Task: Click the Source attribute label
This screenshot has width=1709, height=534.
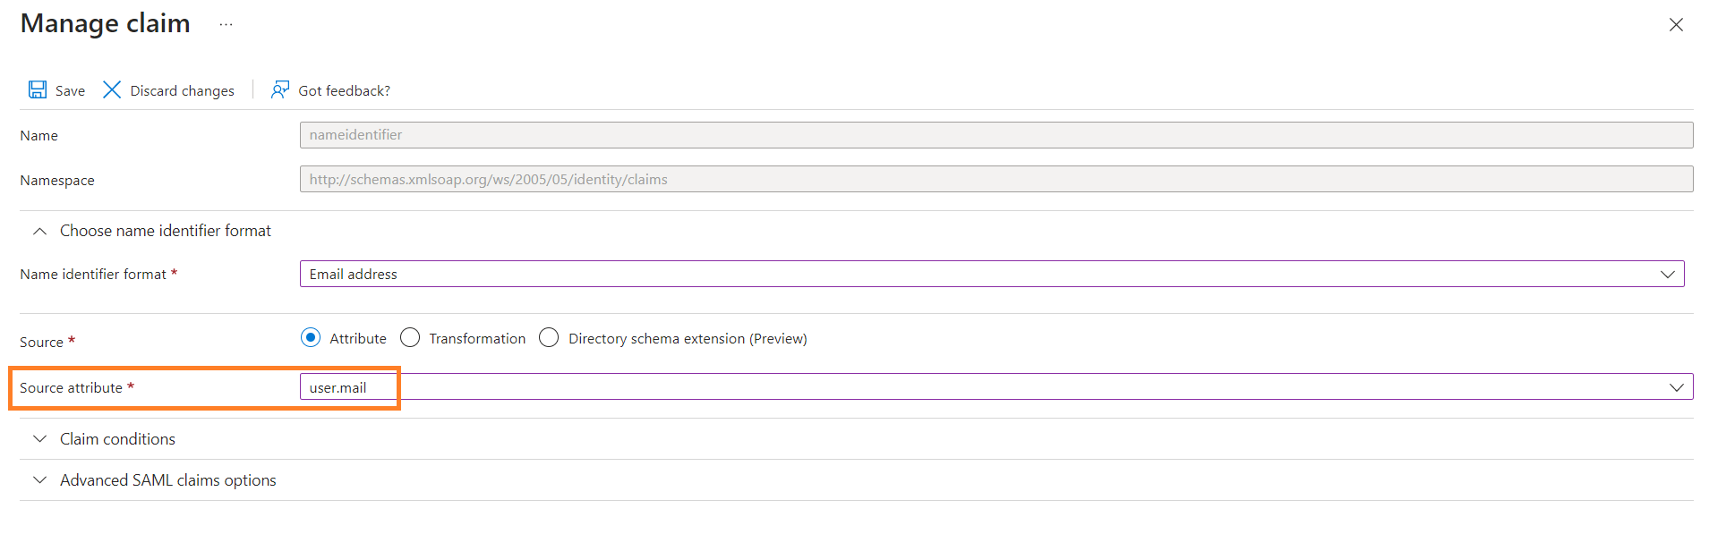Action: click(71, 387)
